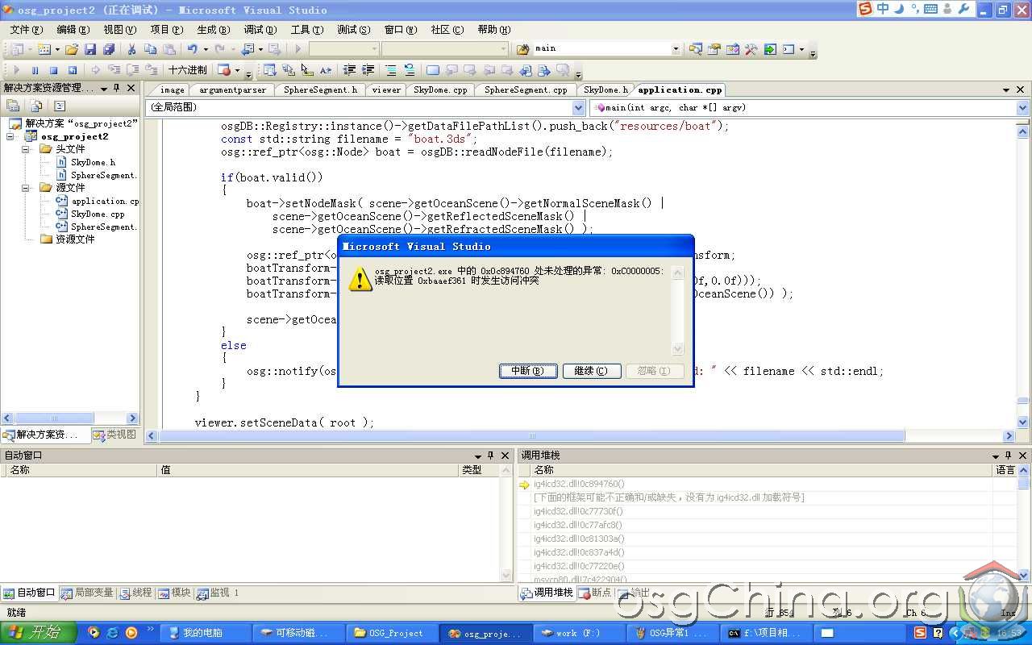Open the 文件(F) menu
Viewport: 1032px width, 645px height.
[27, 29]
